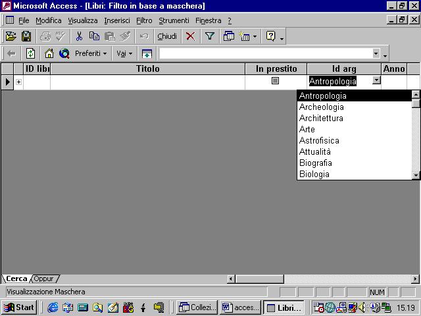Click the Copy toolbar icon
Image resolution: width=421 pixels, height=316 pixels.
(x=94, y=36)
